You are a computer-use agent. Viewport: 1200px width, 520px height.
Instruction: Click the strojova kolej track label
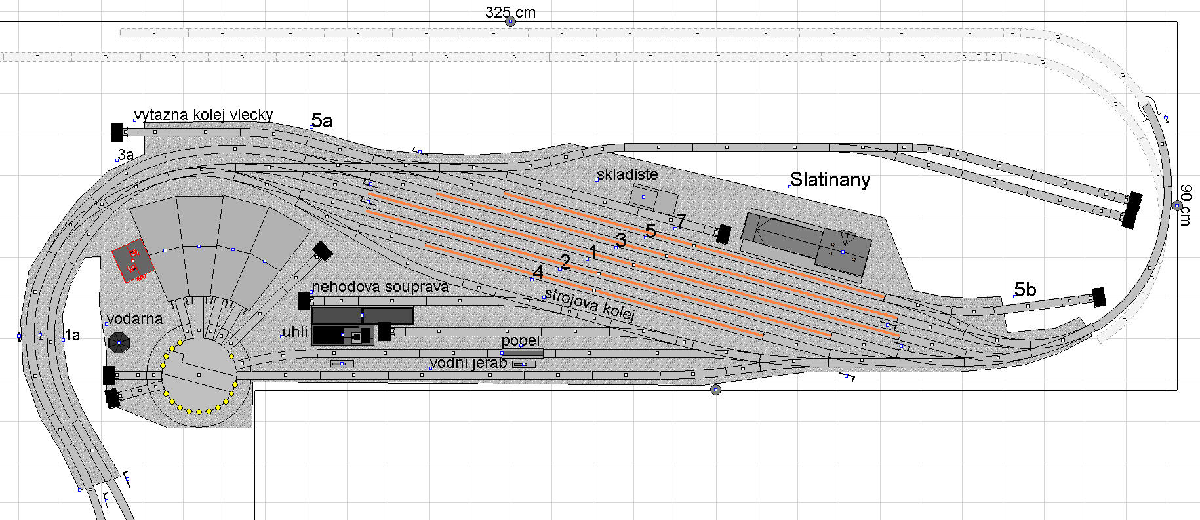[x=590, y=304]
